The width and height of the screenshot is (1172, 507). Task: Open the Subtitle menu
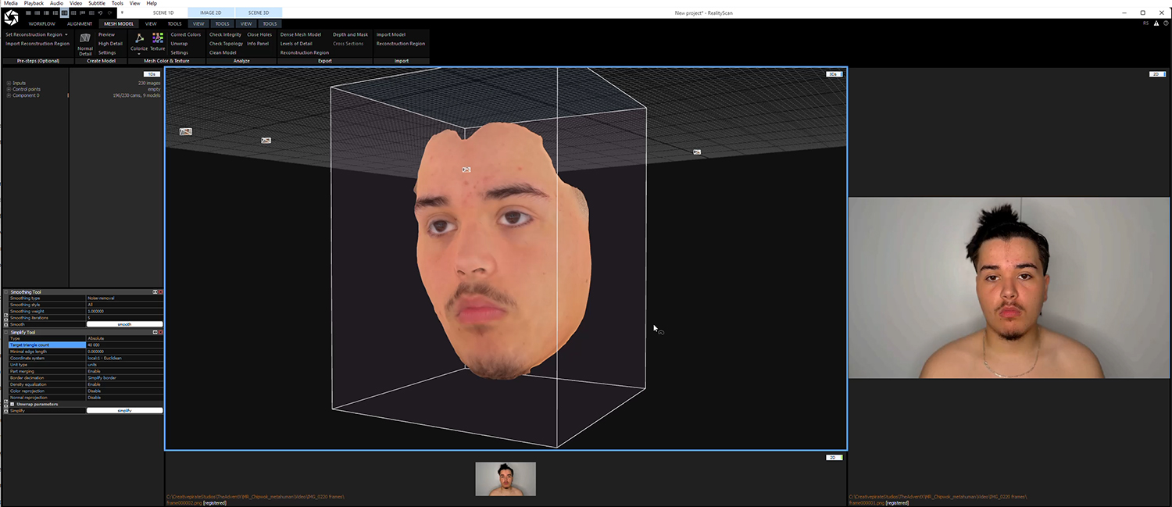click(97, 3)
